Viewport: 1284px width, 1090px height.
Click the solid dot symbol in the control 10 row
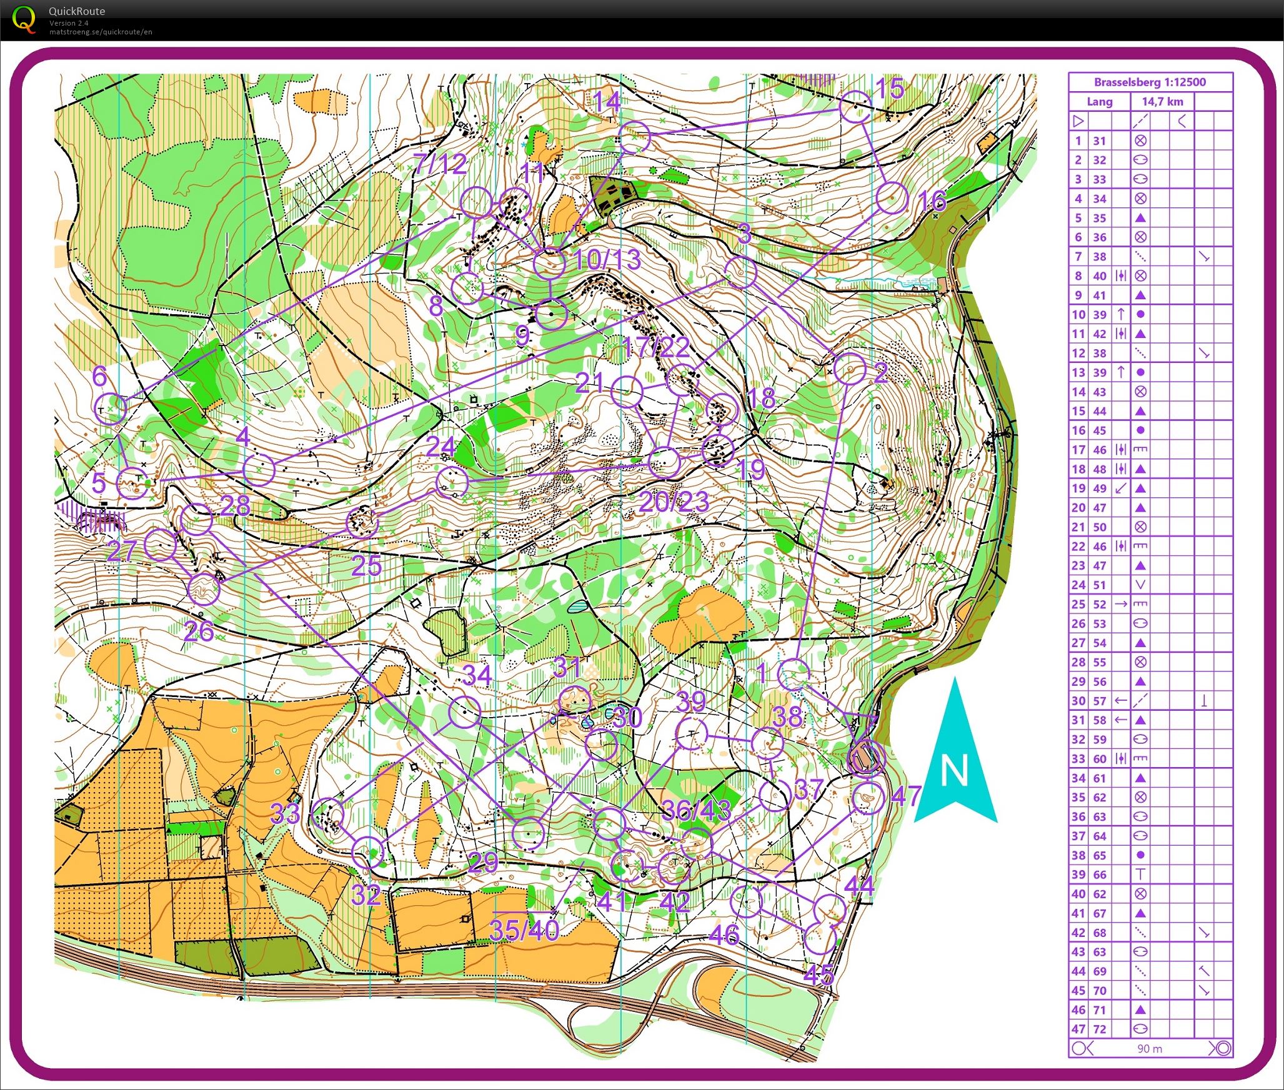pyautogui.click(x=1140, y=315)
